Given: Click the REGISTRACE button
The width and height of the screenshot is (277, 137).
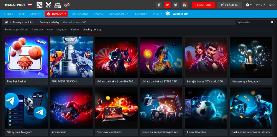Looking at the screenshot, I should click(203, 5).
